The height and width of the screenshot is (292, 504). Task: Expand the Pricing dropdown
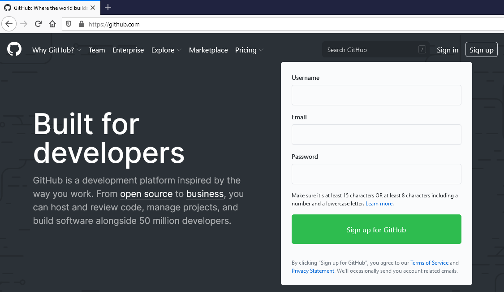[x=246, y=50]
